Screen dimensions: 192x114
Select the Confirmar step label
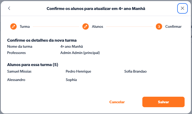[173, 26]
